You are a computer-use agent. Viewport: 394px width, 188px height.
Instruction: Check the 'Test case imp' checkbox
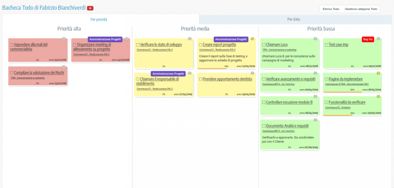(x=327, y=45)
